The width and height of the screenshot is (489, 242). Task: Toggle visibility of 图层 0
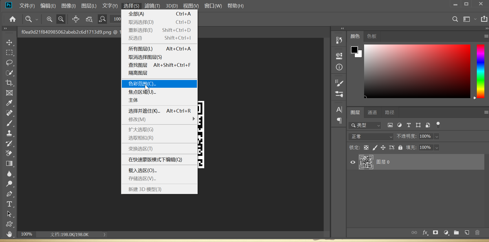coord(353,162)
